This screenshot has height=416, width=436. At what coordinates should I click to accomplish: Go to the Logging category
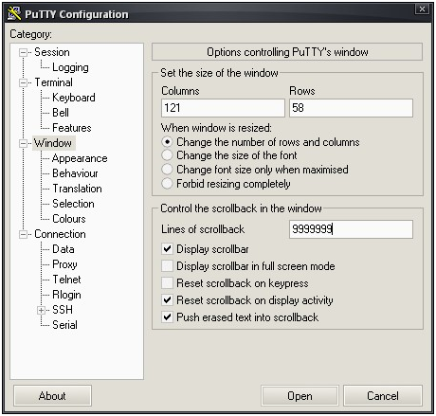(x=70, y=67)
